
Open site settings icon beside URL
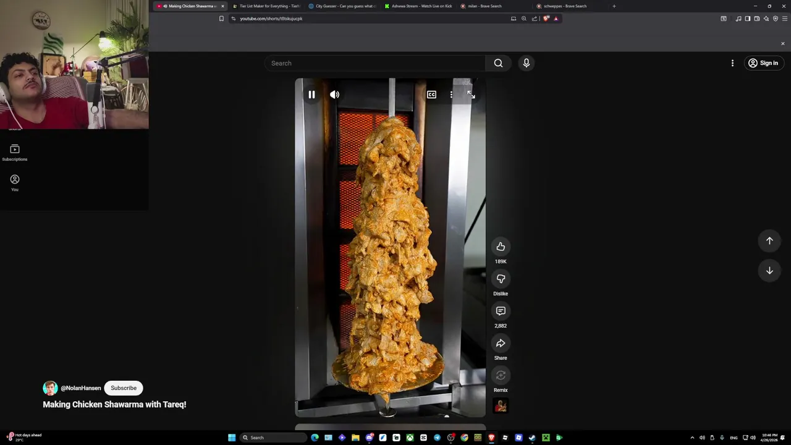click(x=233, y=19)
